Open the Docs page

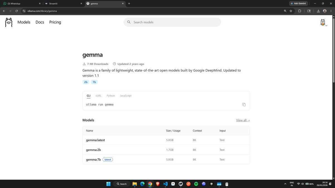40,22
